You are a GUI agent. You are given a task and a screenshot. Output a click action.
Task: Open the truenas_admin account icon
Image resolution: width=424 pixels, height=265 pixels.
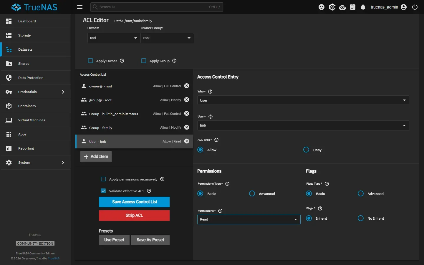point(404,7)
